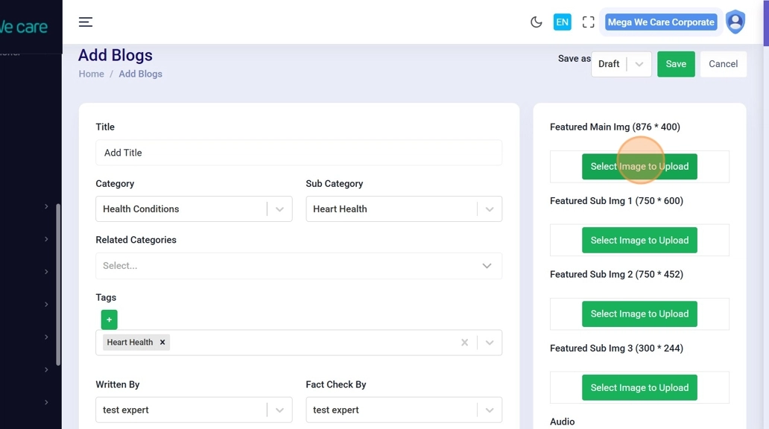Click the EN language icon
Screen dimensions: 769x429
click(x=562, y=22)
